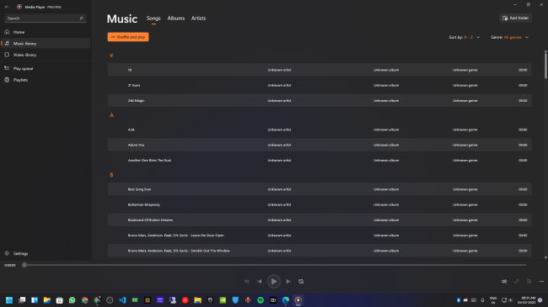Open Windows Start menu

pos(9,300)
